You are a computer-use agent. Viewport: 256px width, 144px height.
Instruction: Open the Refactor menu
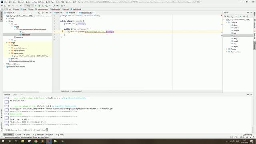[41, 2]
